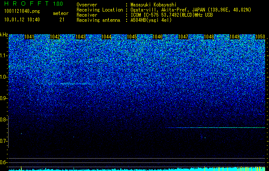
Task: Click the Receiver field label
Action: (87, 15)
